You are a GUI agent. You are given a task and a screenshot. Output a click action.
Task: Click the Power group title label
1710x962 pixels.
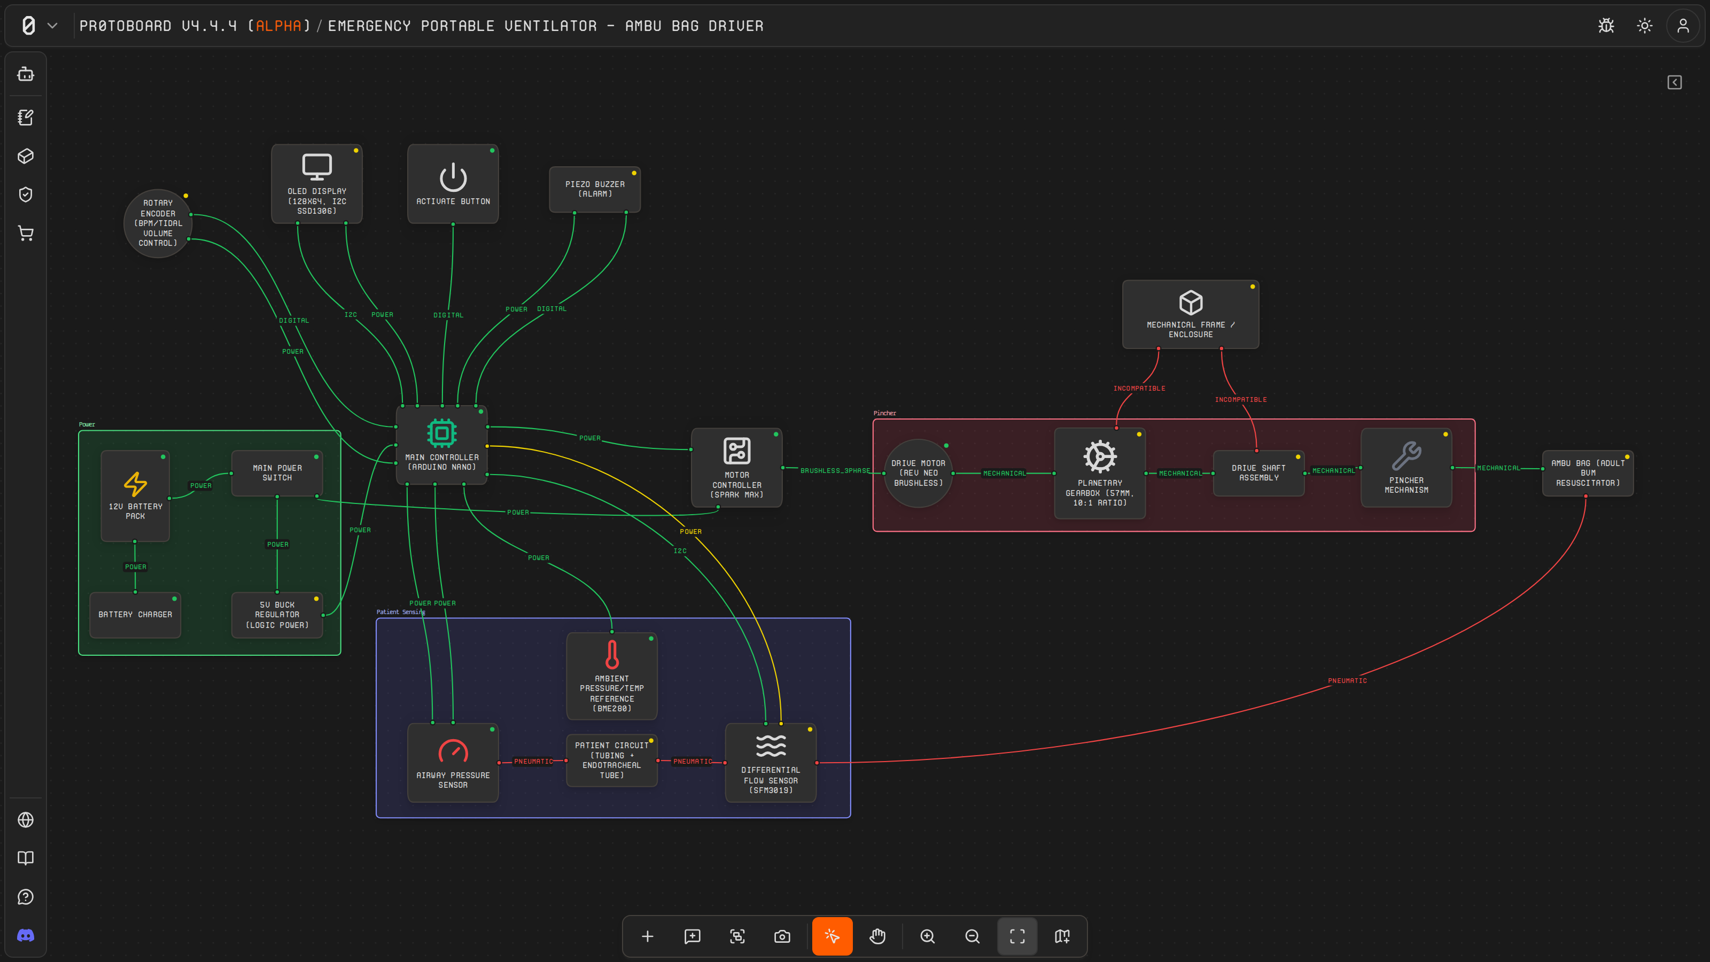coord(87,424)
